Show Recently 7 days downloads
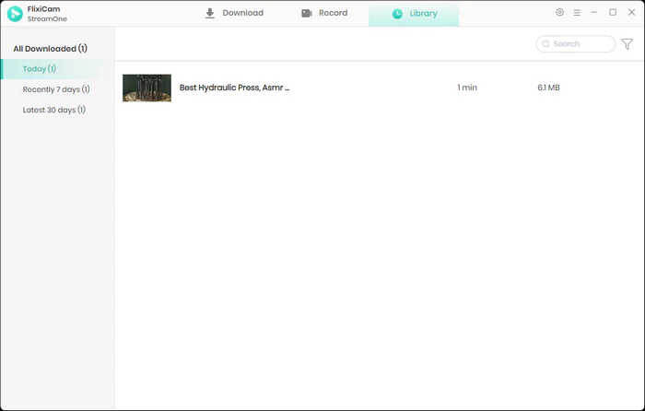The image size is (645, 411). tap(56, 89)
